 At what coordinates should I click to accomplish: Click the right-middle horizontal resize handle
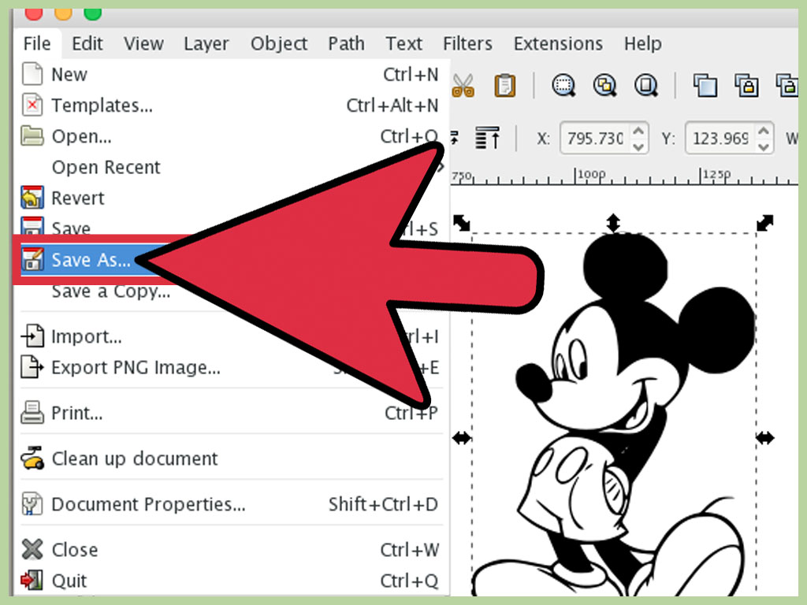765,438
